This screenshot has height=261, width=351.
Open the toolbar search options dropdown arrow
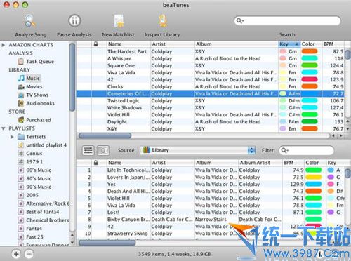(243, 21)
